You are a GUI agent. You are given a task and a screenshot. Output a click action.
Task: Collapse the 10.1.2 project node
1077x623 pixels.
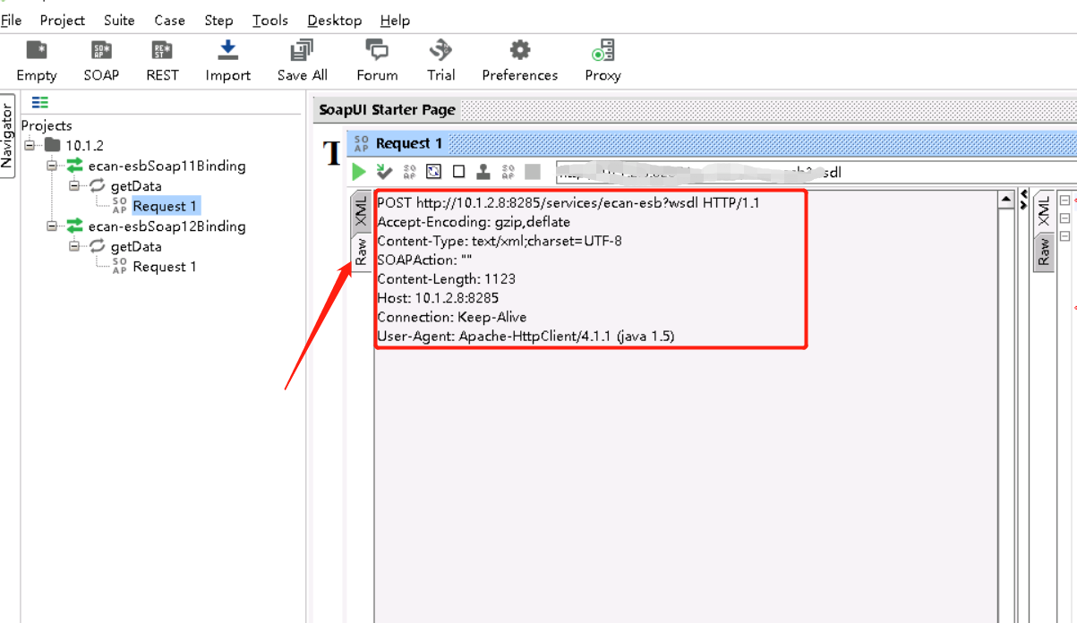point(29,145)
